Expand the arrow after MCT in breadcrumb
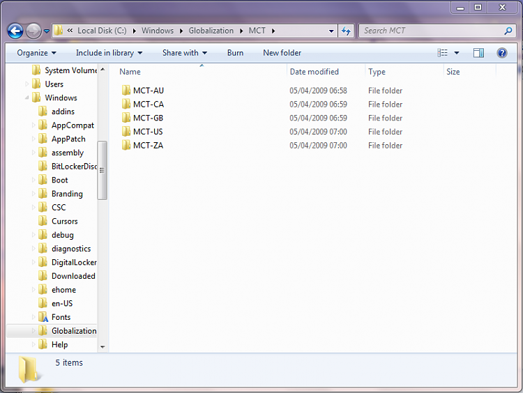This screenshot has height=393, width=523. [273, 31]
